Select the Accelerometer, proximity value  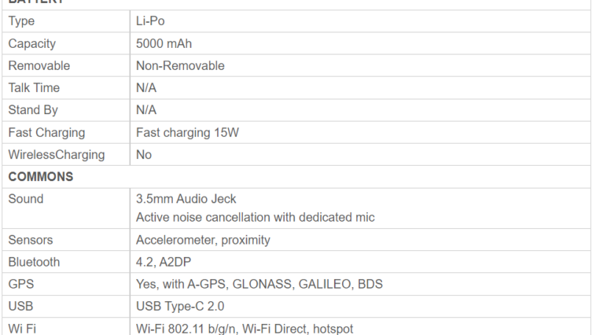[203, 240]
